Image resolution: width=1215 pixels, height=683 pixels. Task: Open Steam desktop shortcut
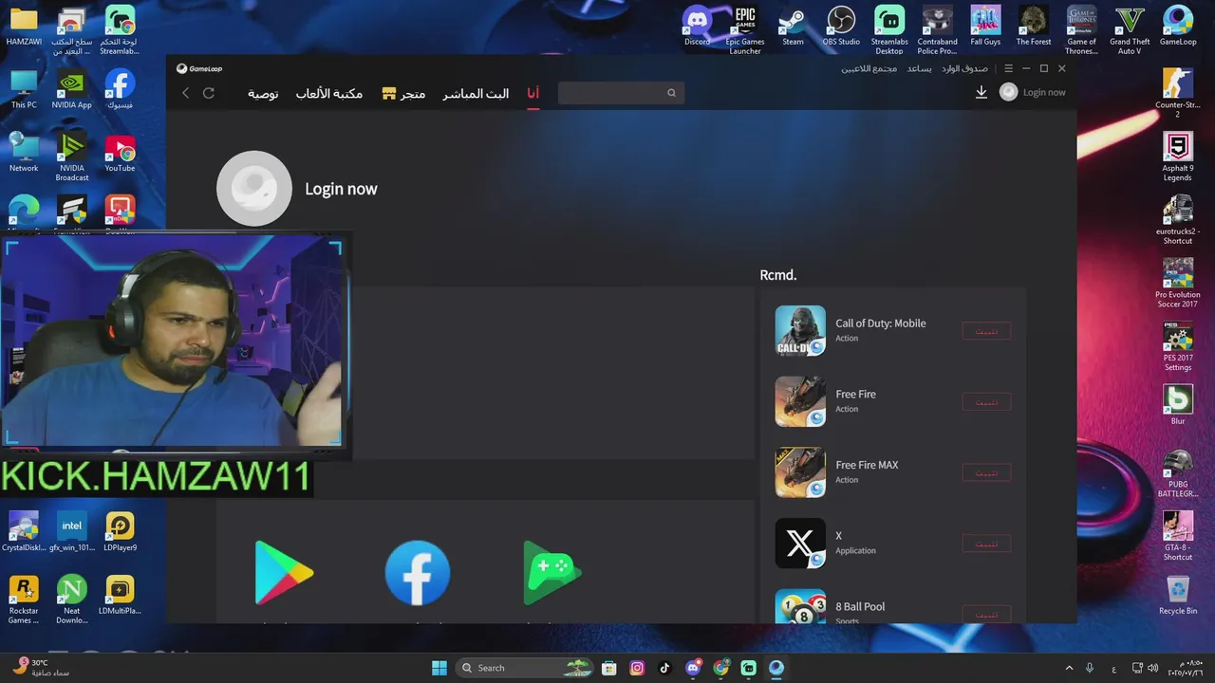[x=793, y=27]
